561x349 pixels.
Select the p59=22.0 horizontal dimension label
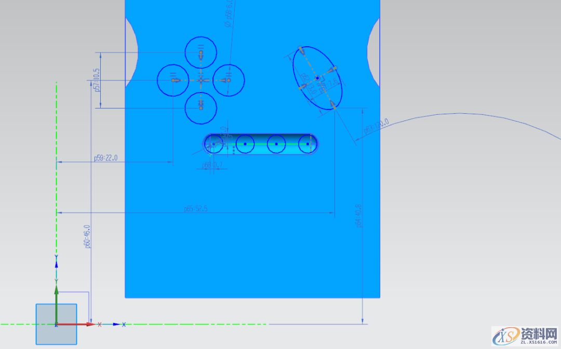point(105,158)
